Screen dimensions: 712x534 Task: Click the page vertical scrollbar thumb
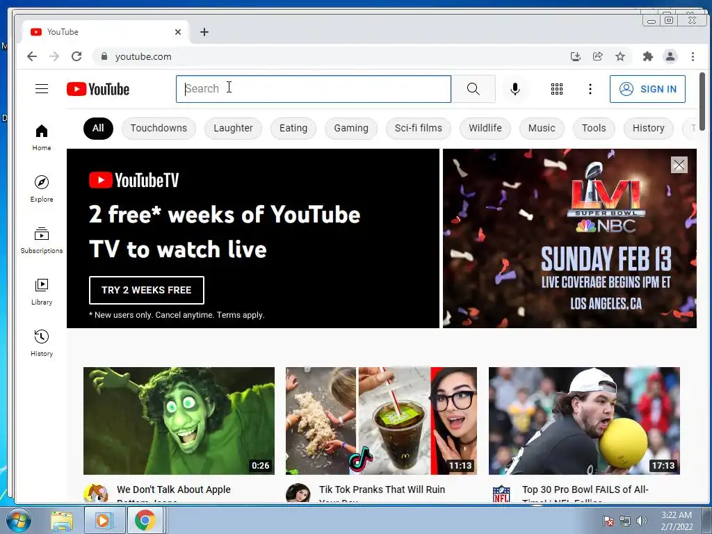(702, 101)
